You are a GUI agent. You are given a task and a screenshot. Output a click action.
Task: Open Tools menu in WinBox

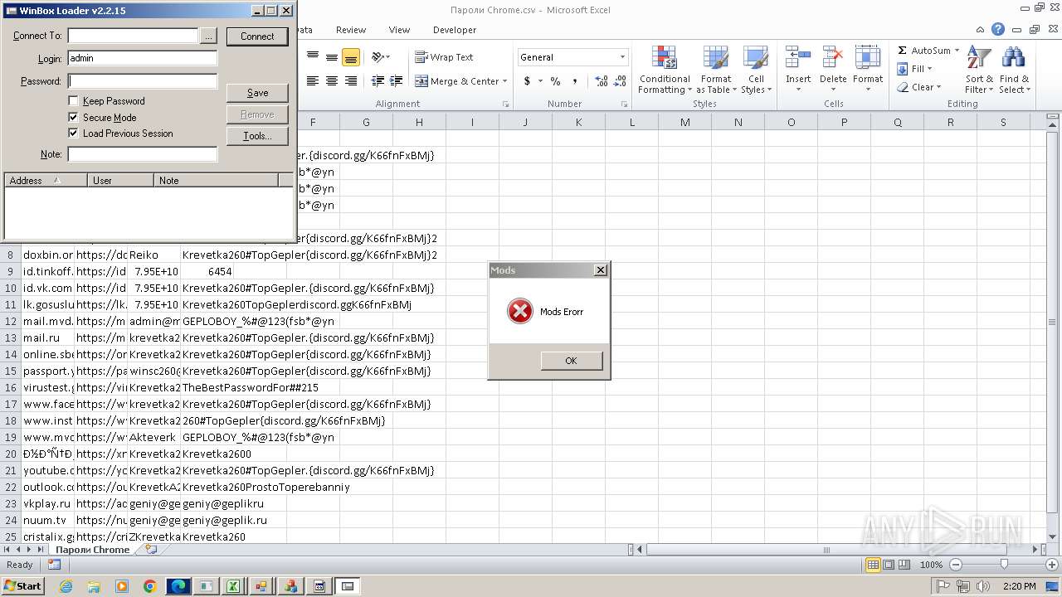click(257, 136)
